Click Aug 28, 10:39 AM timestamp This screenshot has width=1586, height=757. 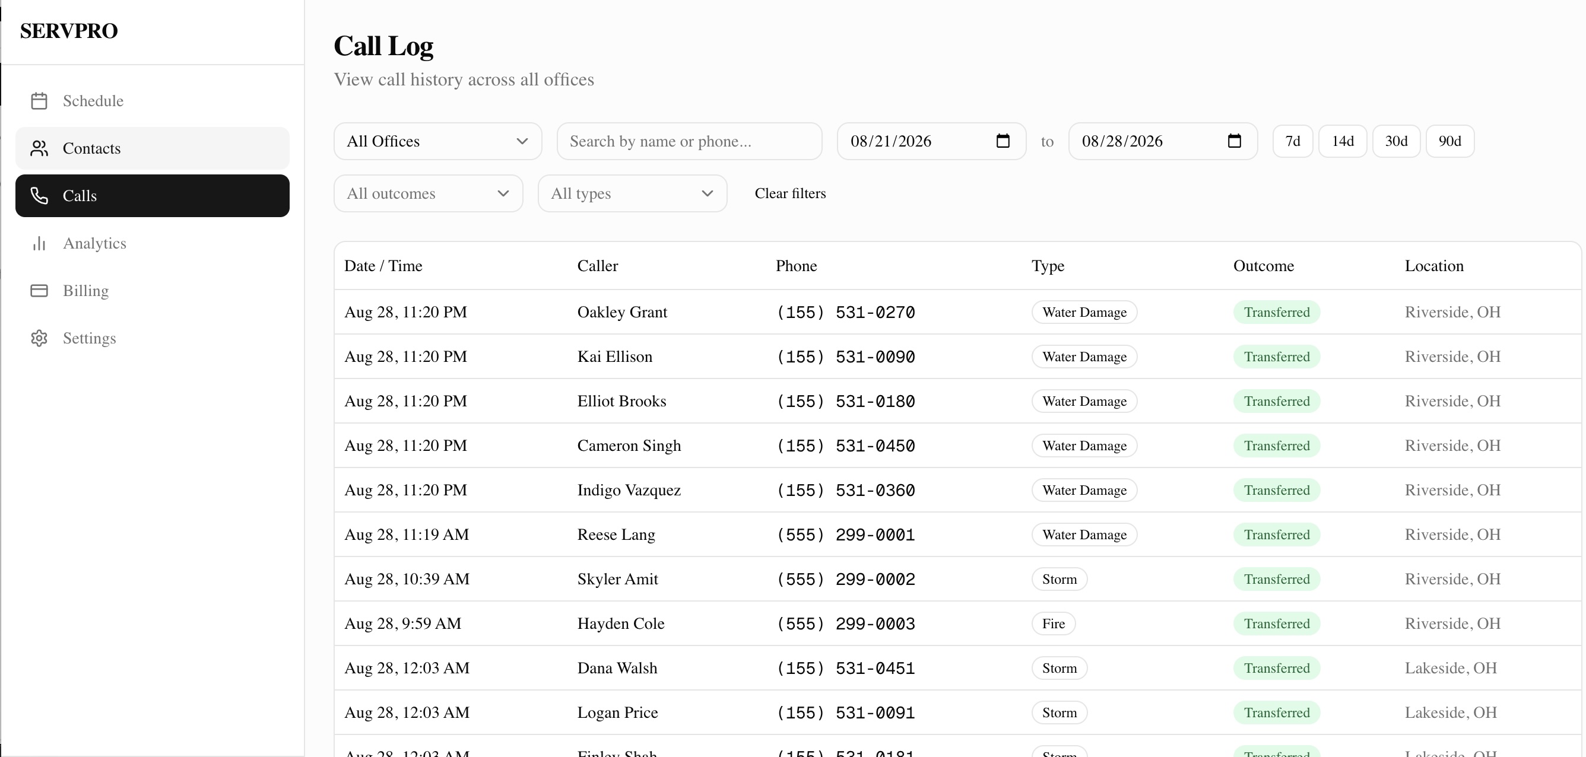(407, 579)
